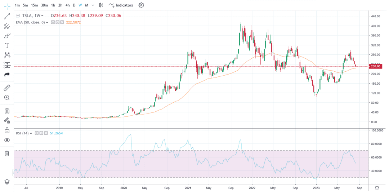The height and width of the screenshot is (192, 389).
Task: Open the Indicators dialog
Action: coord(121,5)
